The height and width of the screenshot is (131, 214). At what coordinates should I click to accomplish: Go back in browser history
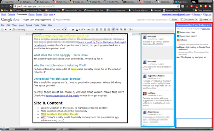(2, 6)
